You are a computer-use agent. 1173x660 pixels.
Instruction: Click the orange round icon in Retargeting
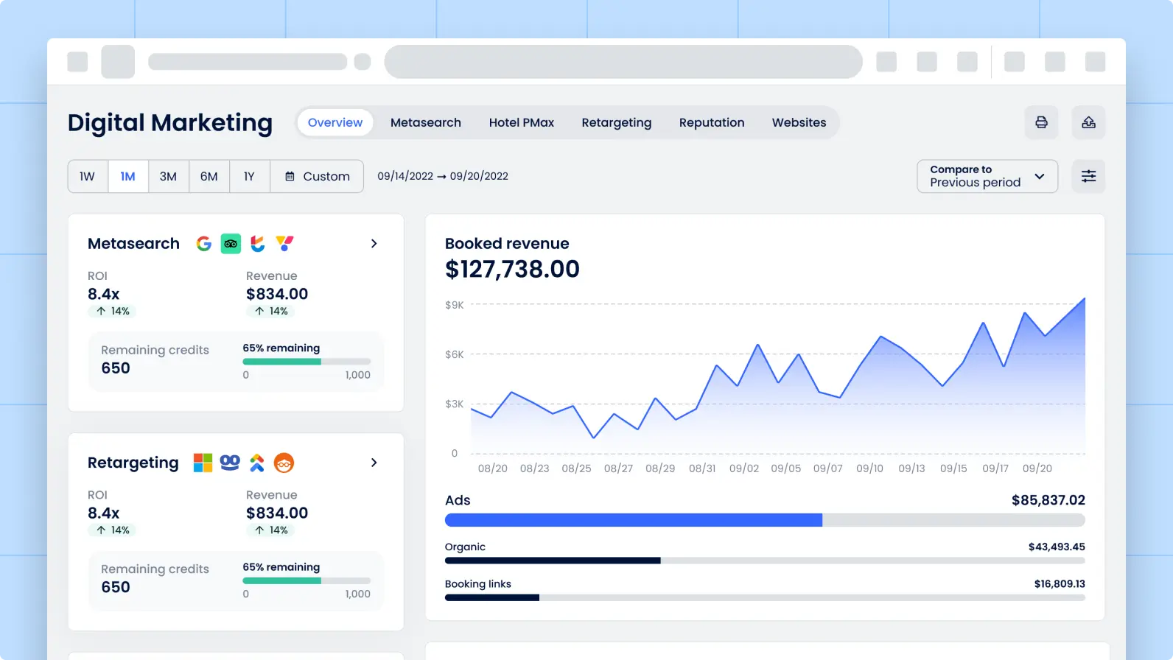(x=284, y=463)
